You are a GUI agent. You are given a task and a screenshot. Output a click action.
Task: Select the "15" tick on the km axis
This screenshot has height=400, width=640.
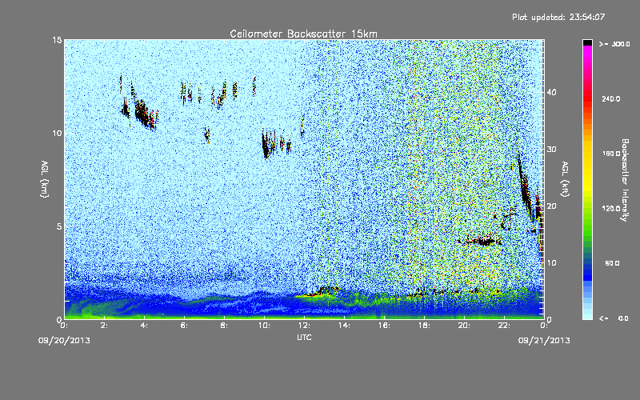(x=57, y=40)
